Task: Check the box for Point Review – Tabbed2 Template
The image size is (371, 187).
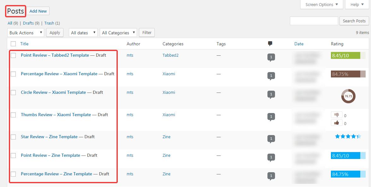Action: tap(13, 55)
